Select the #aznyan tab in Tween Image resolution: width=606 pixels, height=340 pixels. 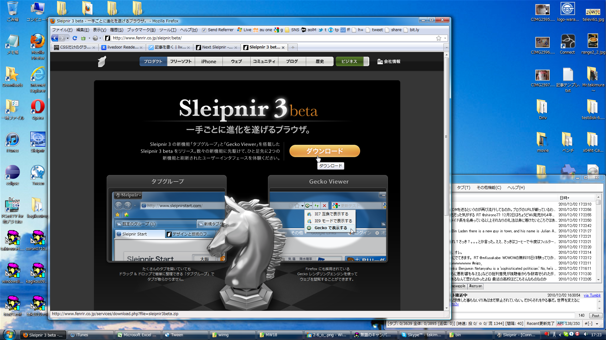tap(475, 286)
